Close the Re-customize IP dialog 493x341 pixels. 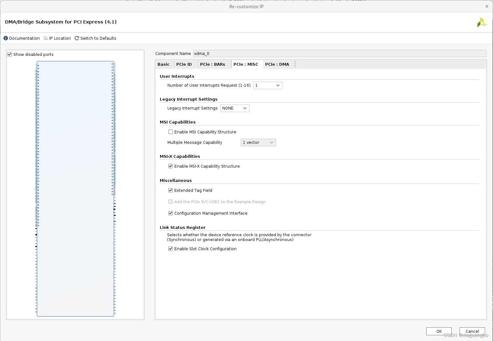pyautogui.click(x=487, y=6)
